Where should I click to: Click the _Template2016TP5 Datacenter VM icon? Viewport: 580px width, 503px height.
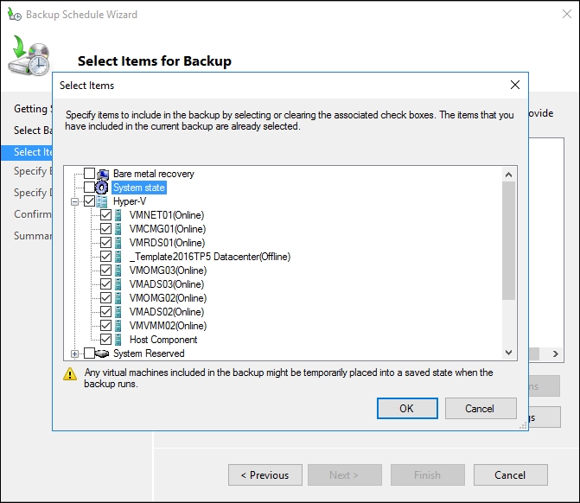tap(119, 257)
